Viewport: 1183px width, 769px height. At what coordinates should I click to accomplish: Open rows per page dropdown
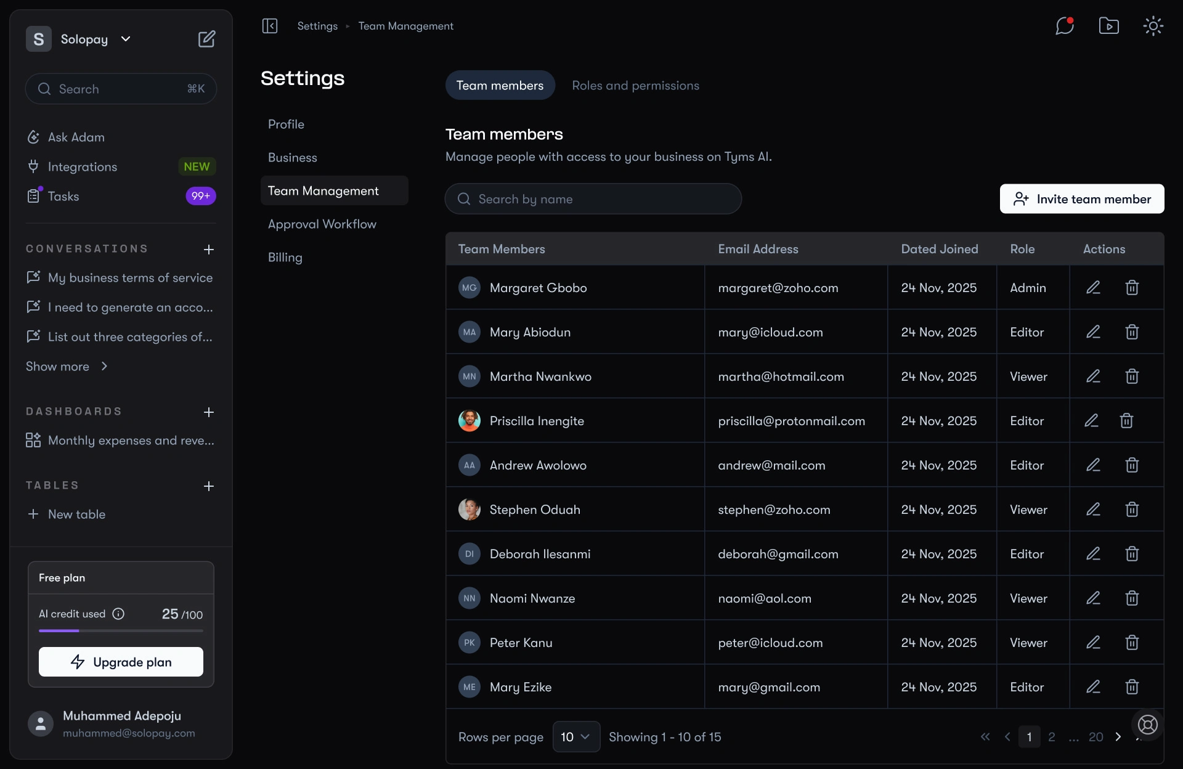[576, 737]
